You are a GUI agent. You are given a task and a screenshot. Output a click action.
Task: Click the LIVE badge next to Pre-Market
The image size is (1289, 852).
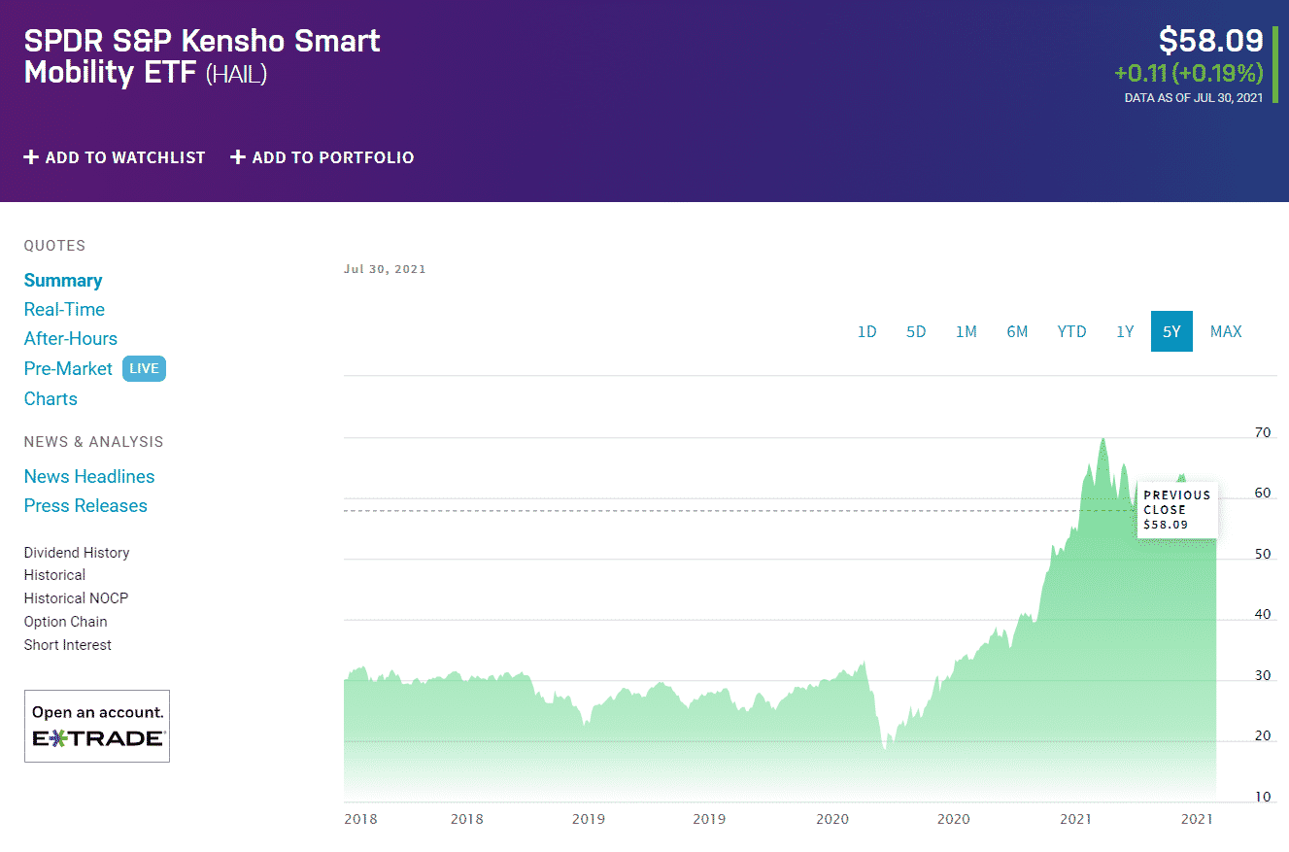click(x=144, y=368)
